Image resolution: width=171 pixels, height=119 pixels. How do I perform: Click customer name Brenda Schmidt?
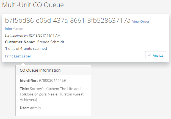click(51, 42)
